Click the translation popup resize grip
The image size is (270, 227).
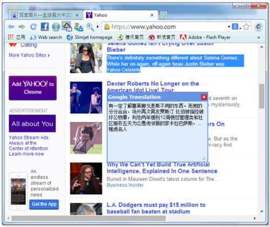pyautogui.click(x=204, y=159)
